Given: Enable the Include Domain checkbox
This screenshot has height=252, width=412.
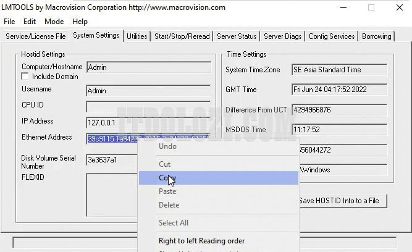Looking at the screenshot, I should [25, 77].
